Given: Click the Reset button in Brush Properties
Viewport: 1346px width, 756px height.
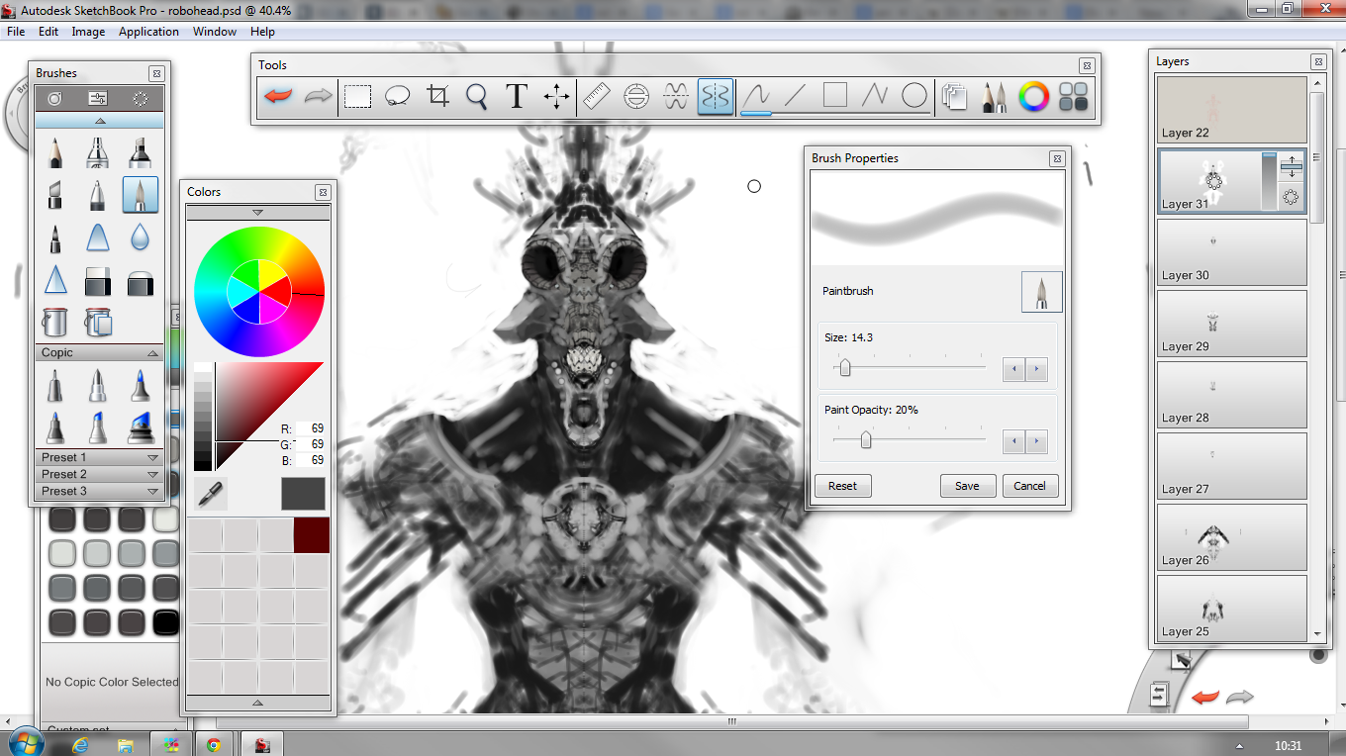Looking at the screenshot, I should click(x=842, y=486).
